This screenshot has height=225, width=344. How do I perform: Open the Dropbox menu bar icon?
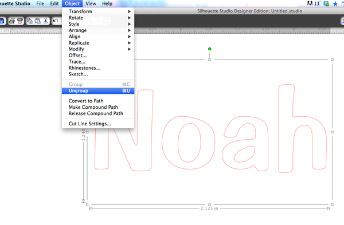click(326, 3)
